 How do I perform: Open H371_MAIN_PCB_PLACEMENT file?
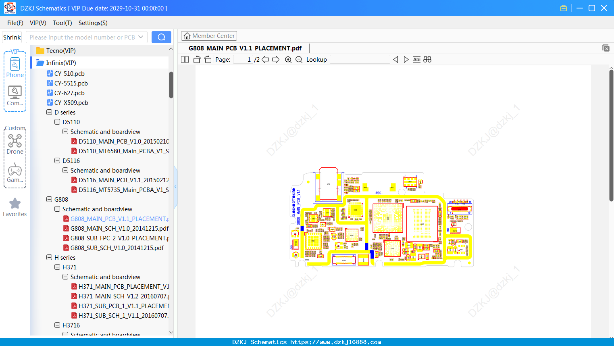(120, 286)
